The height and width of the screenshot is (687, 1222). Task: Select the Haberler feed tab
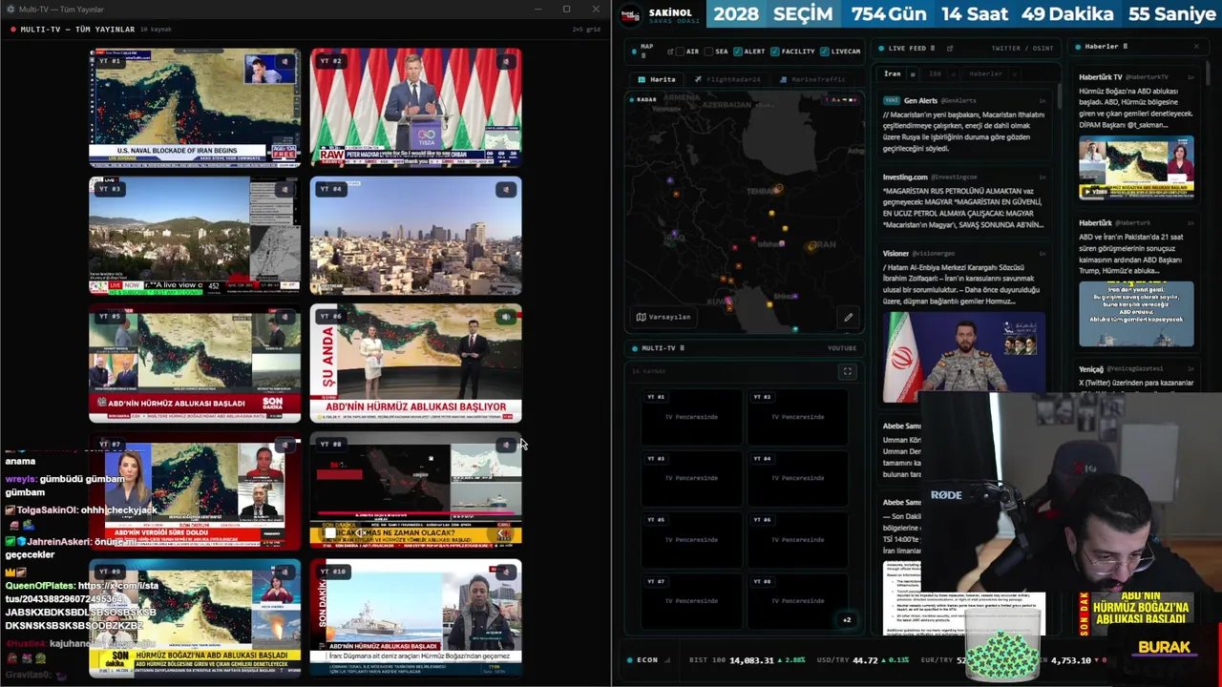pos(985,73)
